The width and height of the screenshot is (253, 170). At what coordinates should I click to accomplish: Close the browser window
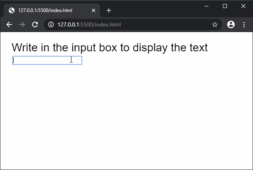243,6
